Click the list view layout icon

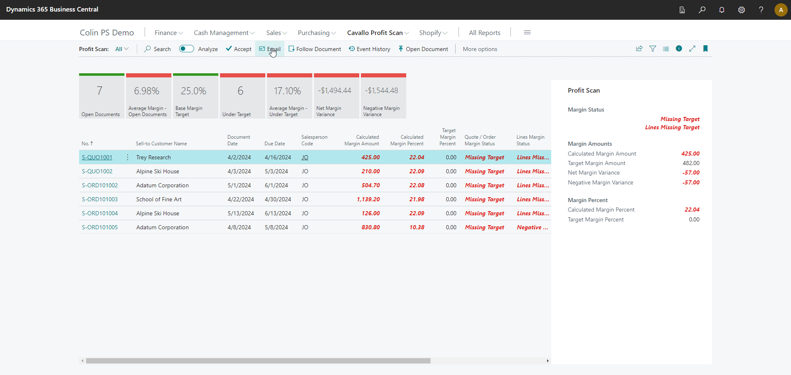pyautogui.click(x=666, y=49)
